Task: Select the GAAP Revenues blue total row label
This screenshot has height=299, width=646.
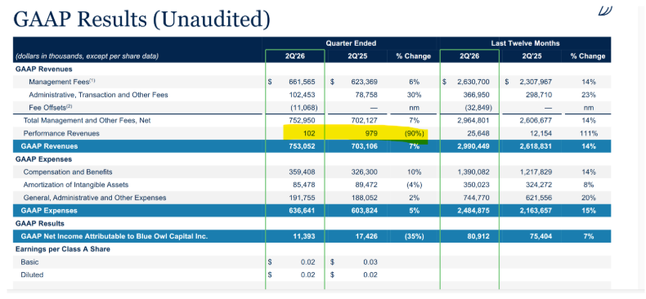Action: click(x=49, y=146)
